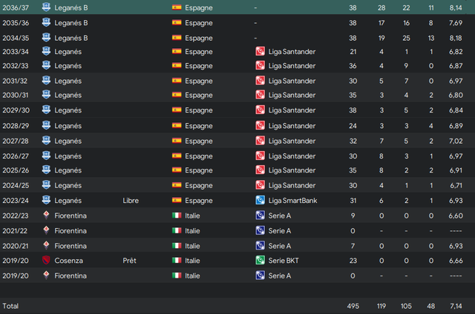The height and width of the screenshot is (314, 475).
Task: Select the 2027/28 season row
Action: click(x=237, y=141)
